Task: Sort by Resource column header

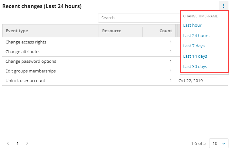Action: pyautogui.click(x=111, y=31)
